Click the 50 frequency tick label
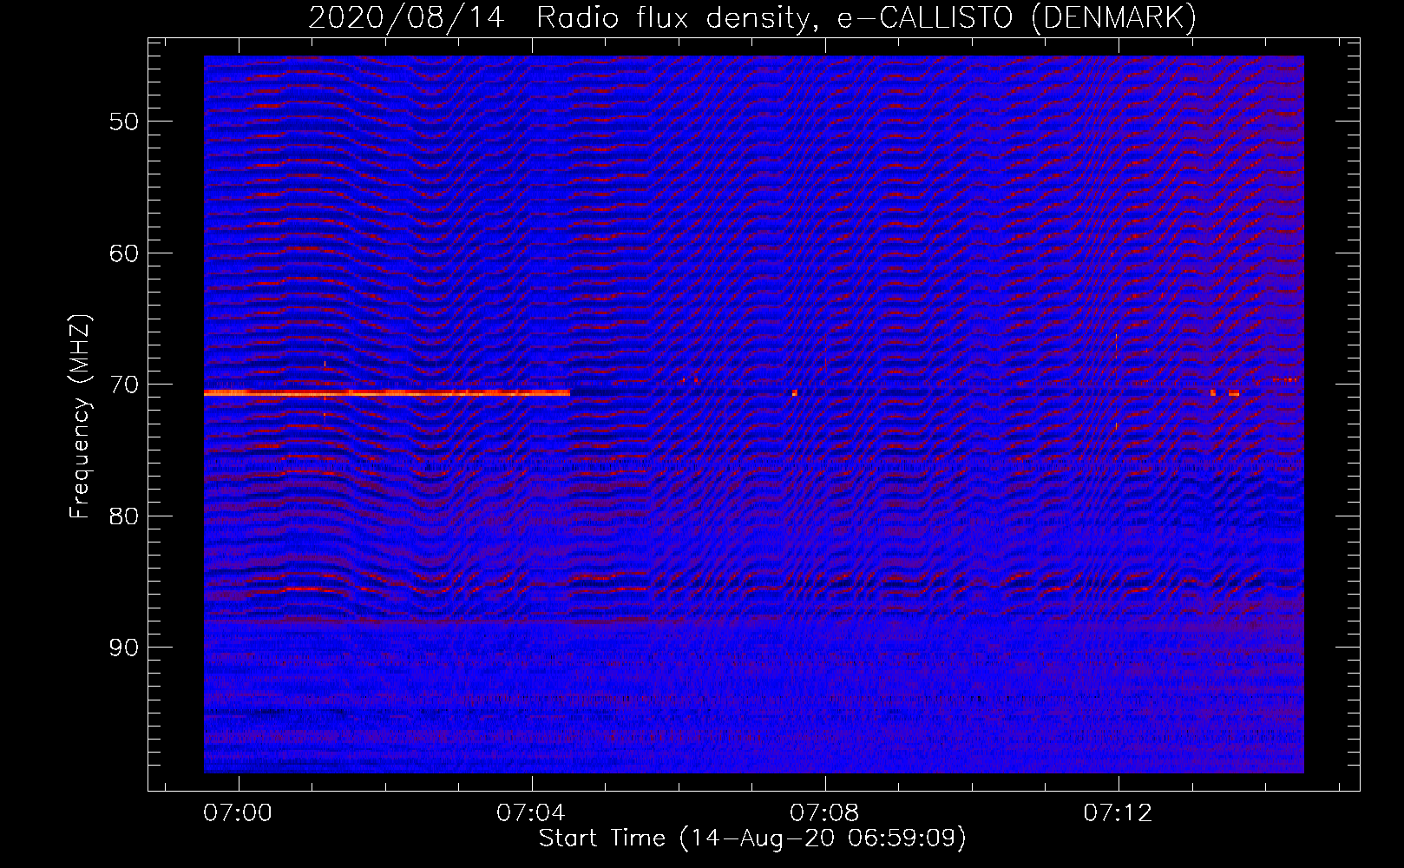The width and height of the screenshot is (1404, 868). point(125,121)
